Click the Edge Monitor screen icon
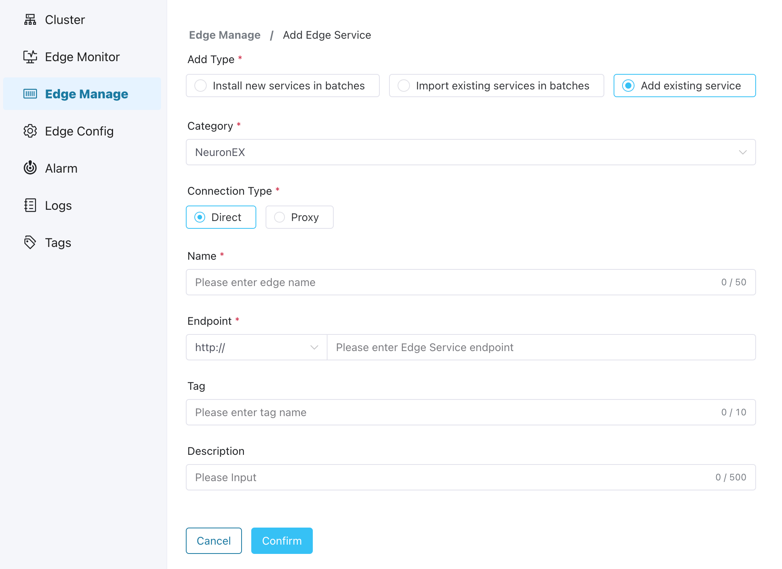The width and height of the screenshot is (782, 569). (30, 57)
